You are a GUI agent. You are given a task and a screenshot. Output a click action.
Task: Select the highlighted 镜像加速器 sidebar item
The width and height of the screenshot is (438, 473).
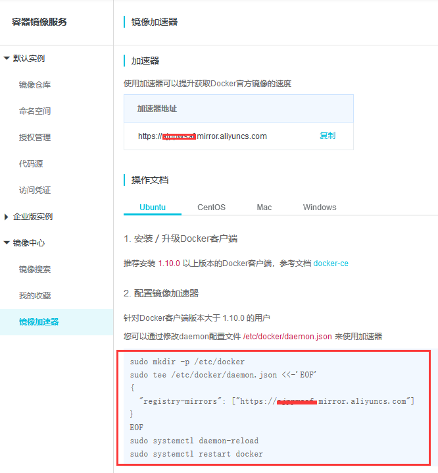(57, 322)
